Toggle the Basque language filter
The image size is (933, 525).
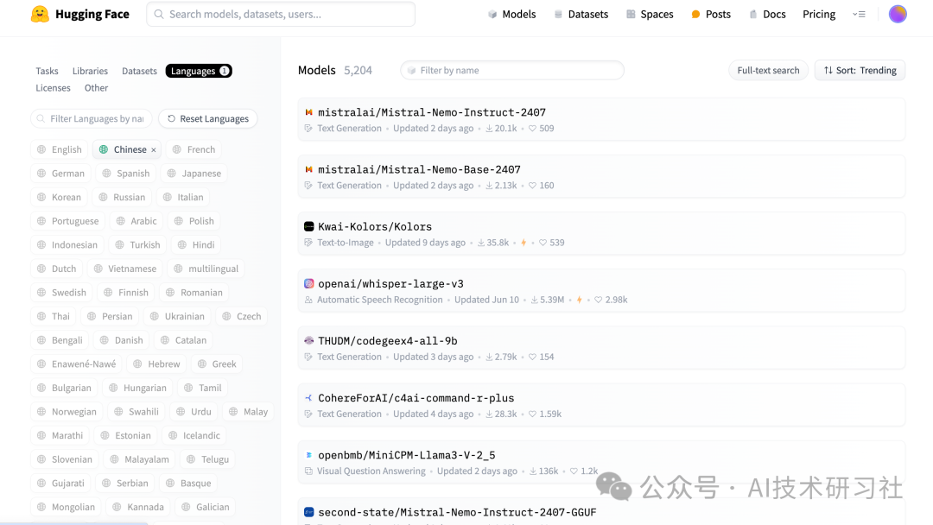[x=188, y=483]
